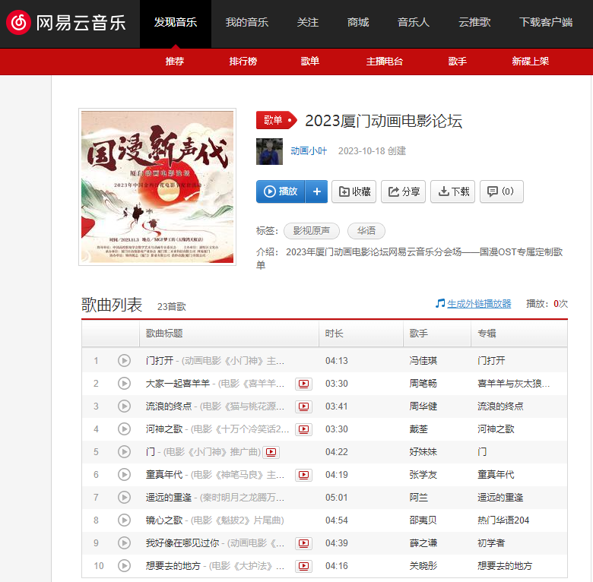Screen dimensions: 593x582
Task: Play song 1 门打开
Action: click(124, 361)
